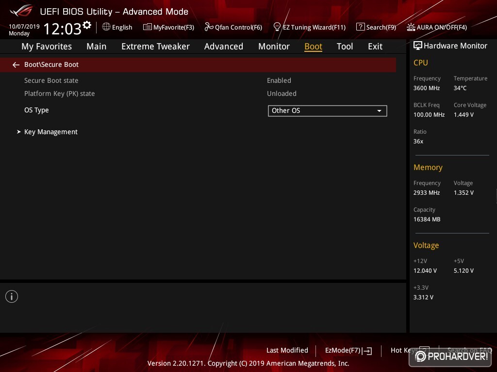Click the EzMode exit arrow icon
This screenshot has height=372, width=497.
367,351
